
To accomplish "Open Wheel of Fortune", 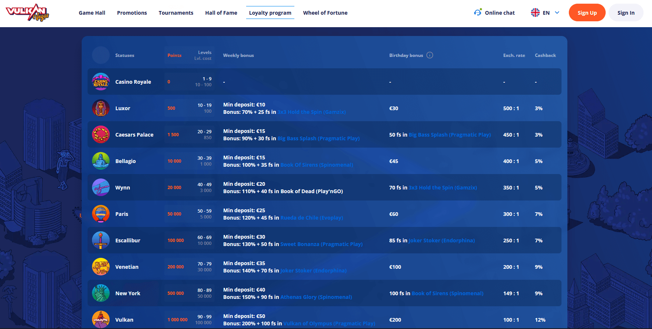I will [325, 13].
